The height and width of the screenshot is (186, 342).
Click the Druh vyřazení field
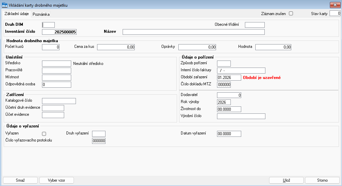pyautogui.click(x=99, y=133)
